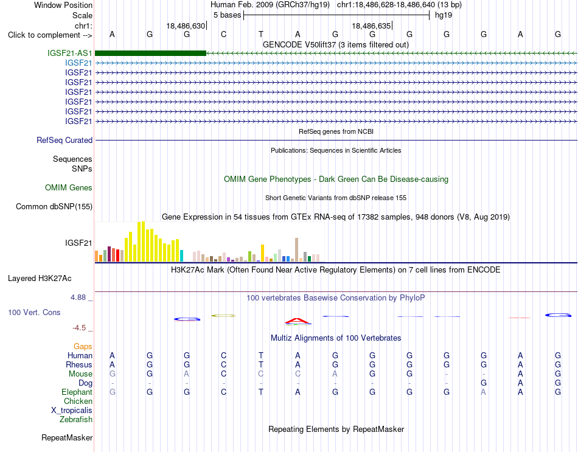The image size is (578, 452).
Task: Click the X_tropicalis species label
Action: [72, 411]
